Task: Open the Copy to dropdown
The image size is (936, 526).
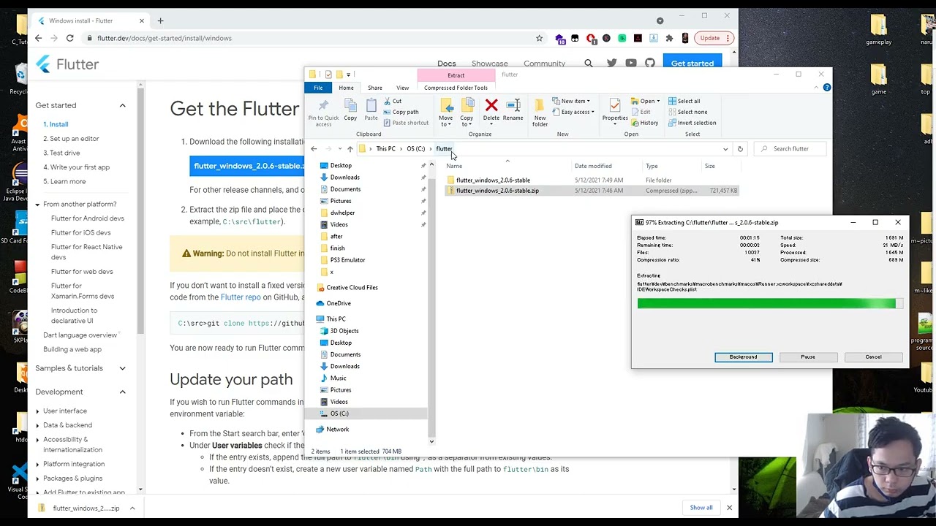Action: coord(467,121)
